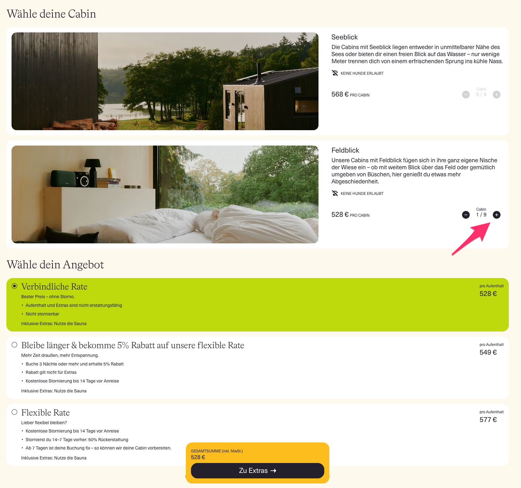Remove a Seeblick cabin with minus icon
The width and height of the screenshot is (521, 488).
(x=466, y=95)
